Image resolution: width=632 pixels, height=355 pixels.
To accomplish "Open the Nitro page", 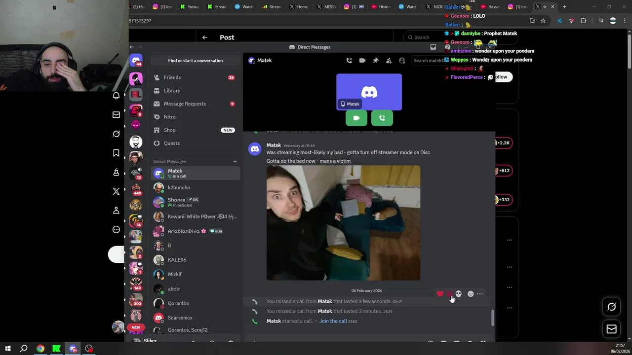I will pos(195,117).
